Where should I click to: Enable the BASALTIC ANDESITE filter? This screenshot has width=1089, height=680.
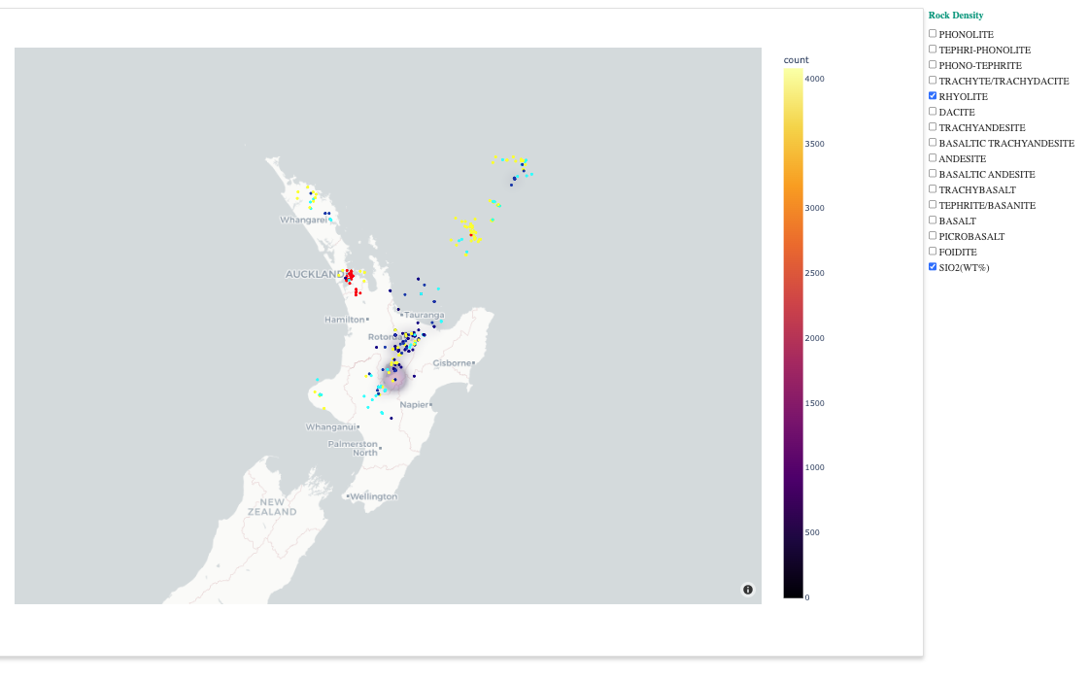[x=932, y=172]
